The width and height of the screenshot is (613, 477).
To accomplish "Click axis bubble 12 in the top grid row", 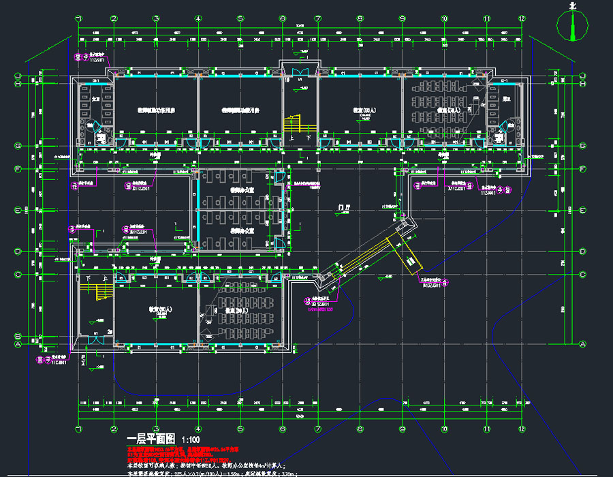I will (x=522, y=18).
